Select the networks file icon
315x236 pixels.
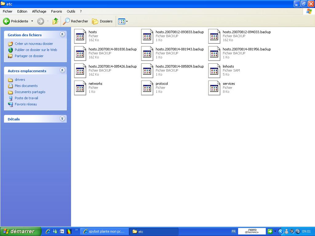[80, 88]
